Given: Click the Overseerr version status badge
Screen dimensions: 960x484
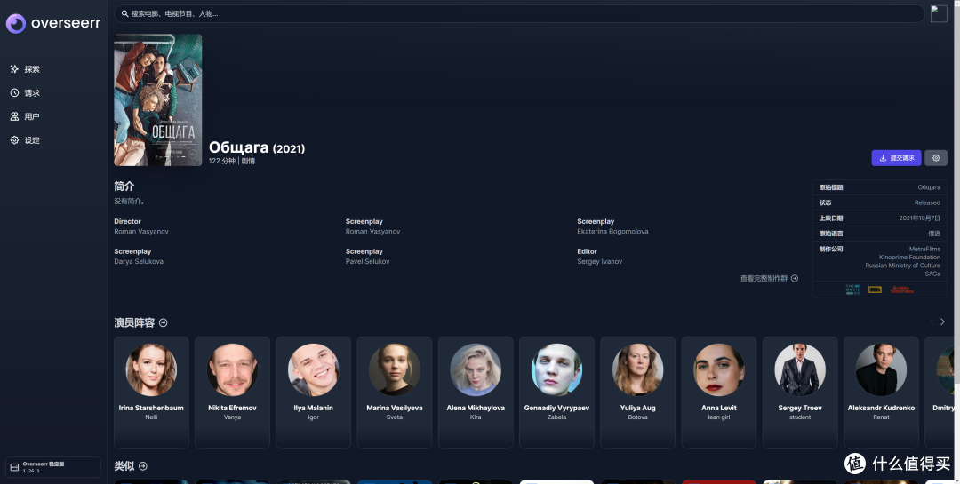Looking at the screenshot, I should [53, 467].
